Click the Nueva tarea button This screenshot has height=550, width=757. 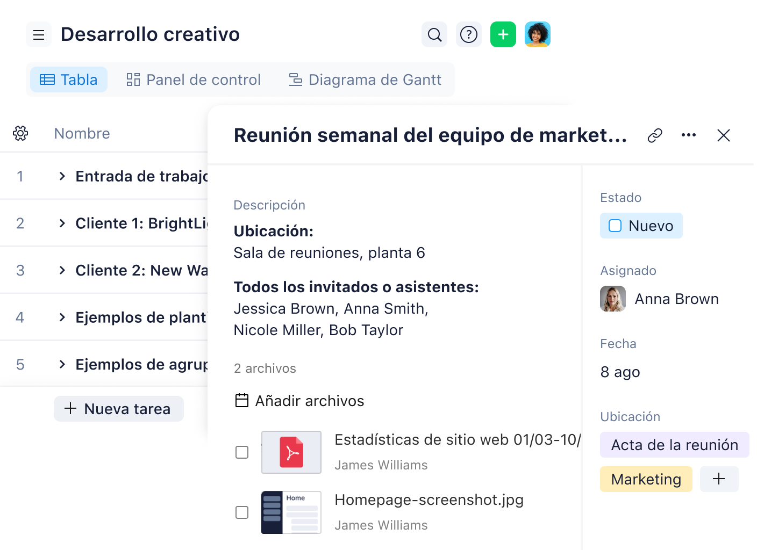click(x=118, y=409)
